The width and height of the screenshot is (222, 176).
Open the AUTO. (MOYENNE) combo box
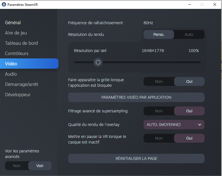tap(174, 125)
